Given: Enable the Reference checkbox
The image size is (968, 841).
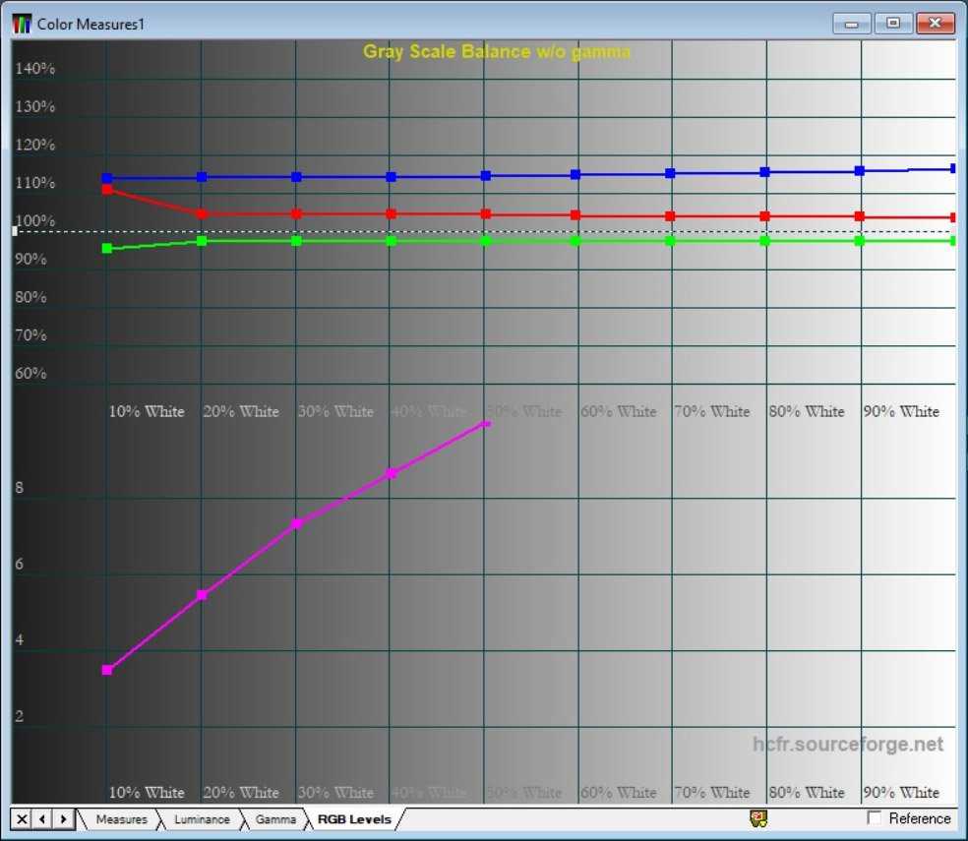Looking at the screenshot, I should [875, 818].
